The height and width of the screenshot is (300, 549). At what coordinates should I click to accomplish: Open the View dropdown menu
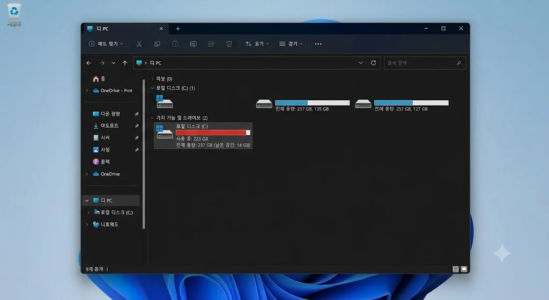coord(291,44)
